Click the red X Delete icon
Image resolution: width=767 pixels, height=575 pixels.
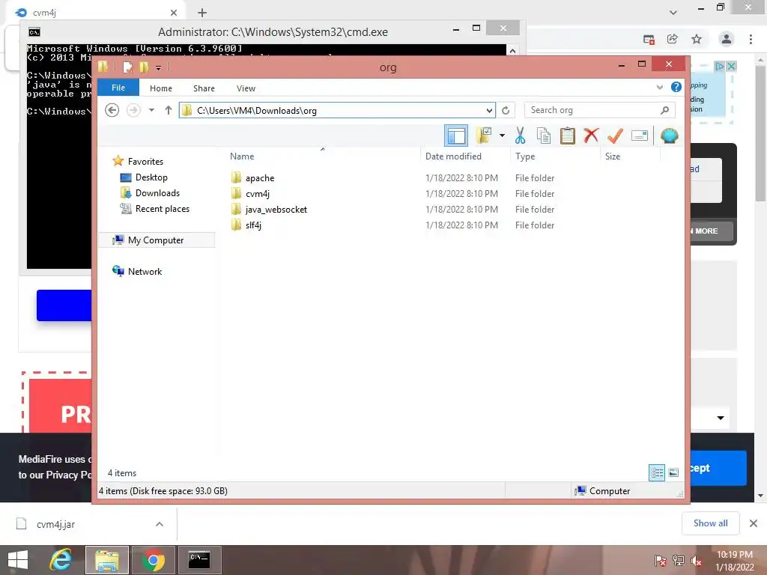[x=591, y=135]
